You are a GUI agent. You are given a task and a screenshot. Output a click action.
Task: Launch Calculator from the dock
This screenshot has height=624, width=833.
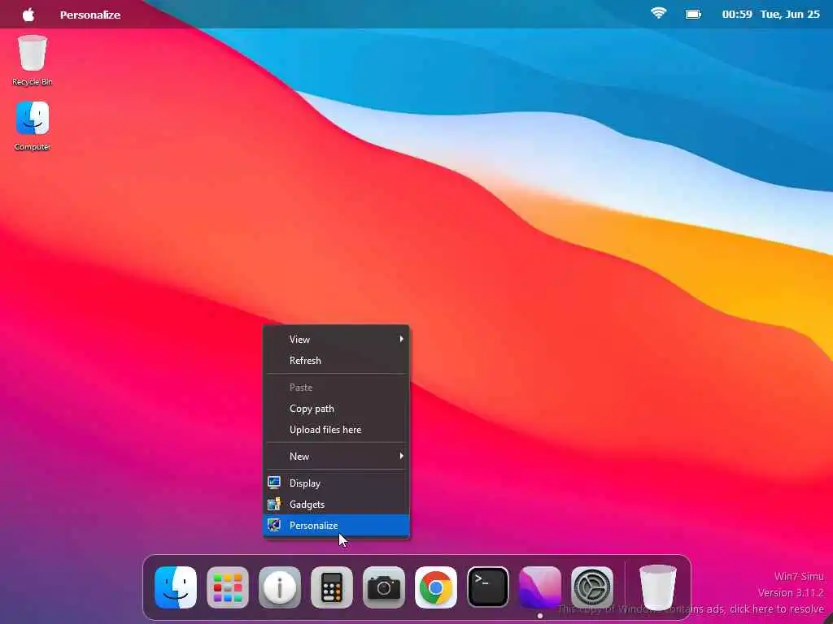(332, 587)
